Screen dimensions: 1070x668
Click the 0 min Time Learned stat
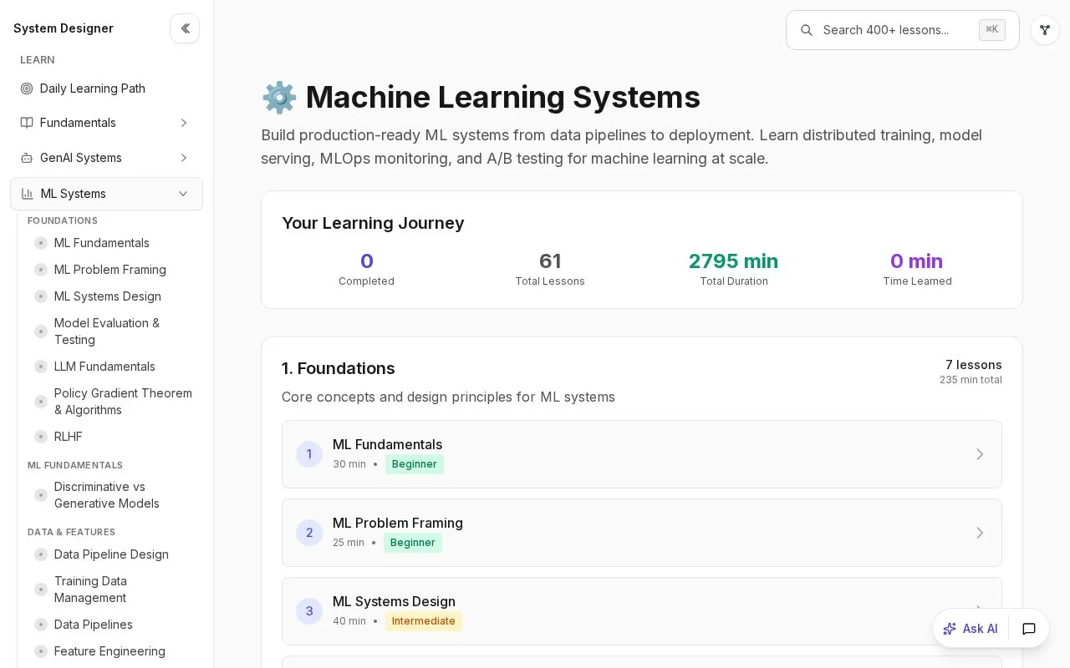click(917, 269)
